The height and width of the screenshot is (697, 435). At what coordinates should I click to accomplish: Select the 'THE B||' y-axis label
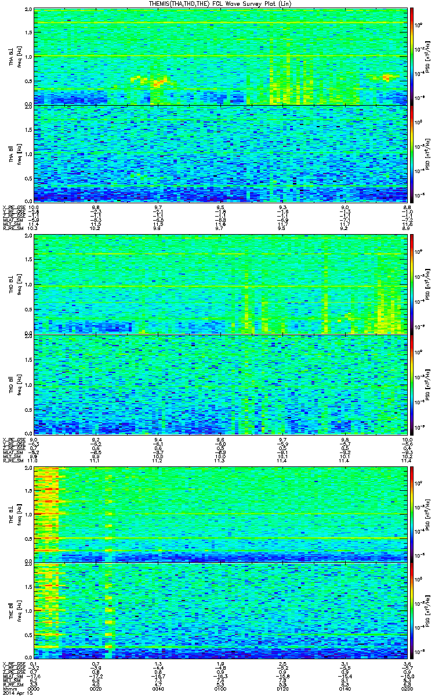pyautogui.click(x=11, y=610)
